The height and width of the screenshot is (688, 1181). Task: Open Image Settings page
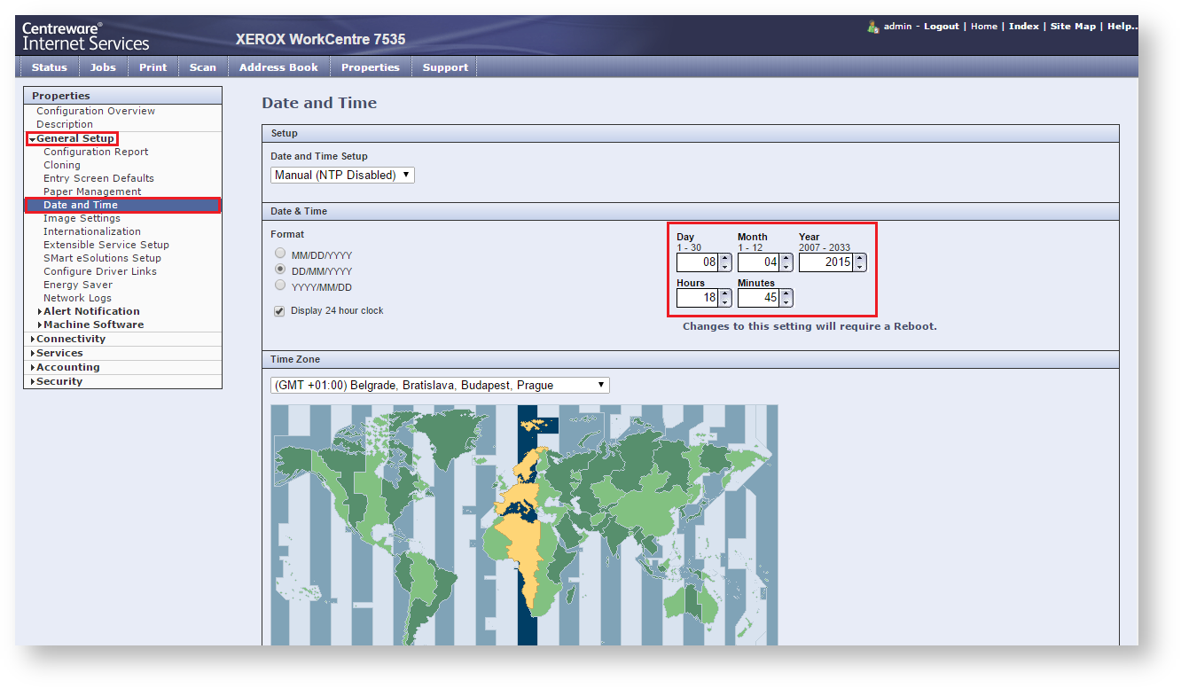(x=82, y=218)
